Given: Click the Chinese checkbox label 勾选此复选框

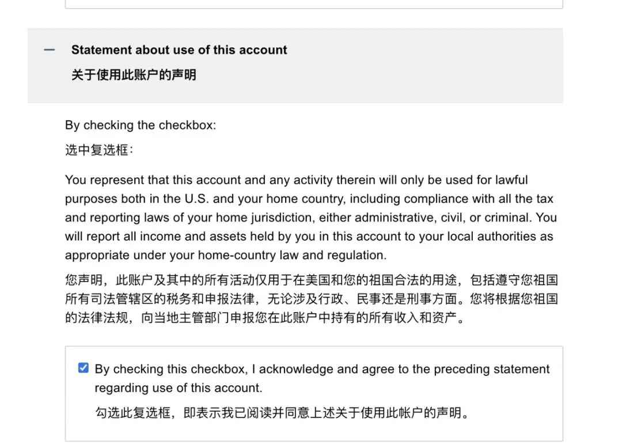Looking at the screenshot, I should pos(282,413).
